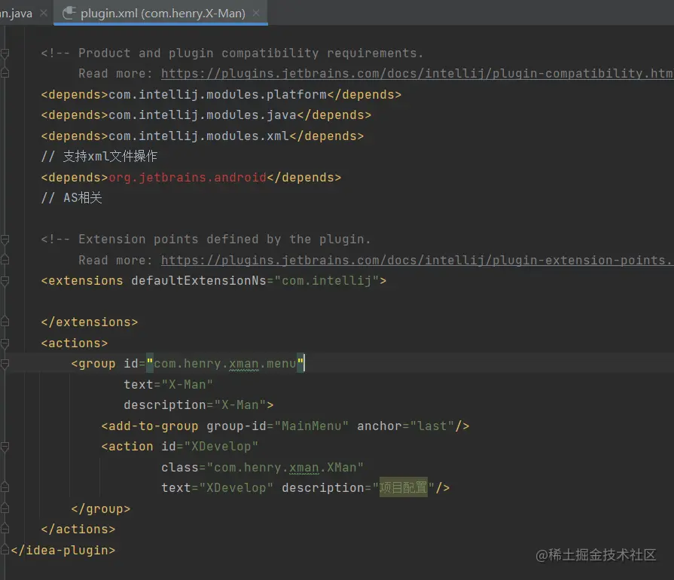Click the anchor="last" attribute

pos(405,426)
